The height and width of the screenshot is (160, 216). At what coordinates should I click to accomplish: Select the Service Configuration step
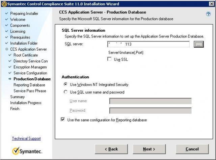(30, 73)
